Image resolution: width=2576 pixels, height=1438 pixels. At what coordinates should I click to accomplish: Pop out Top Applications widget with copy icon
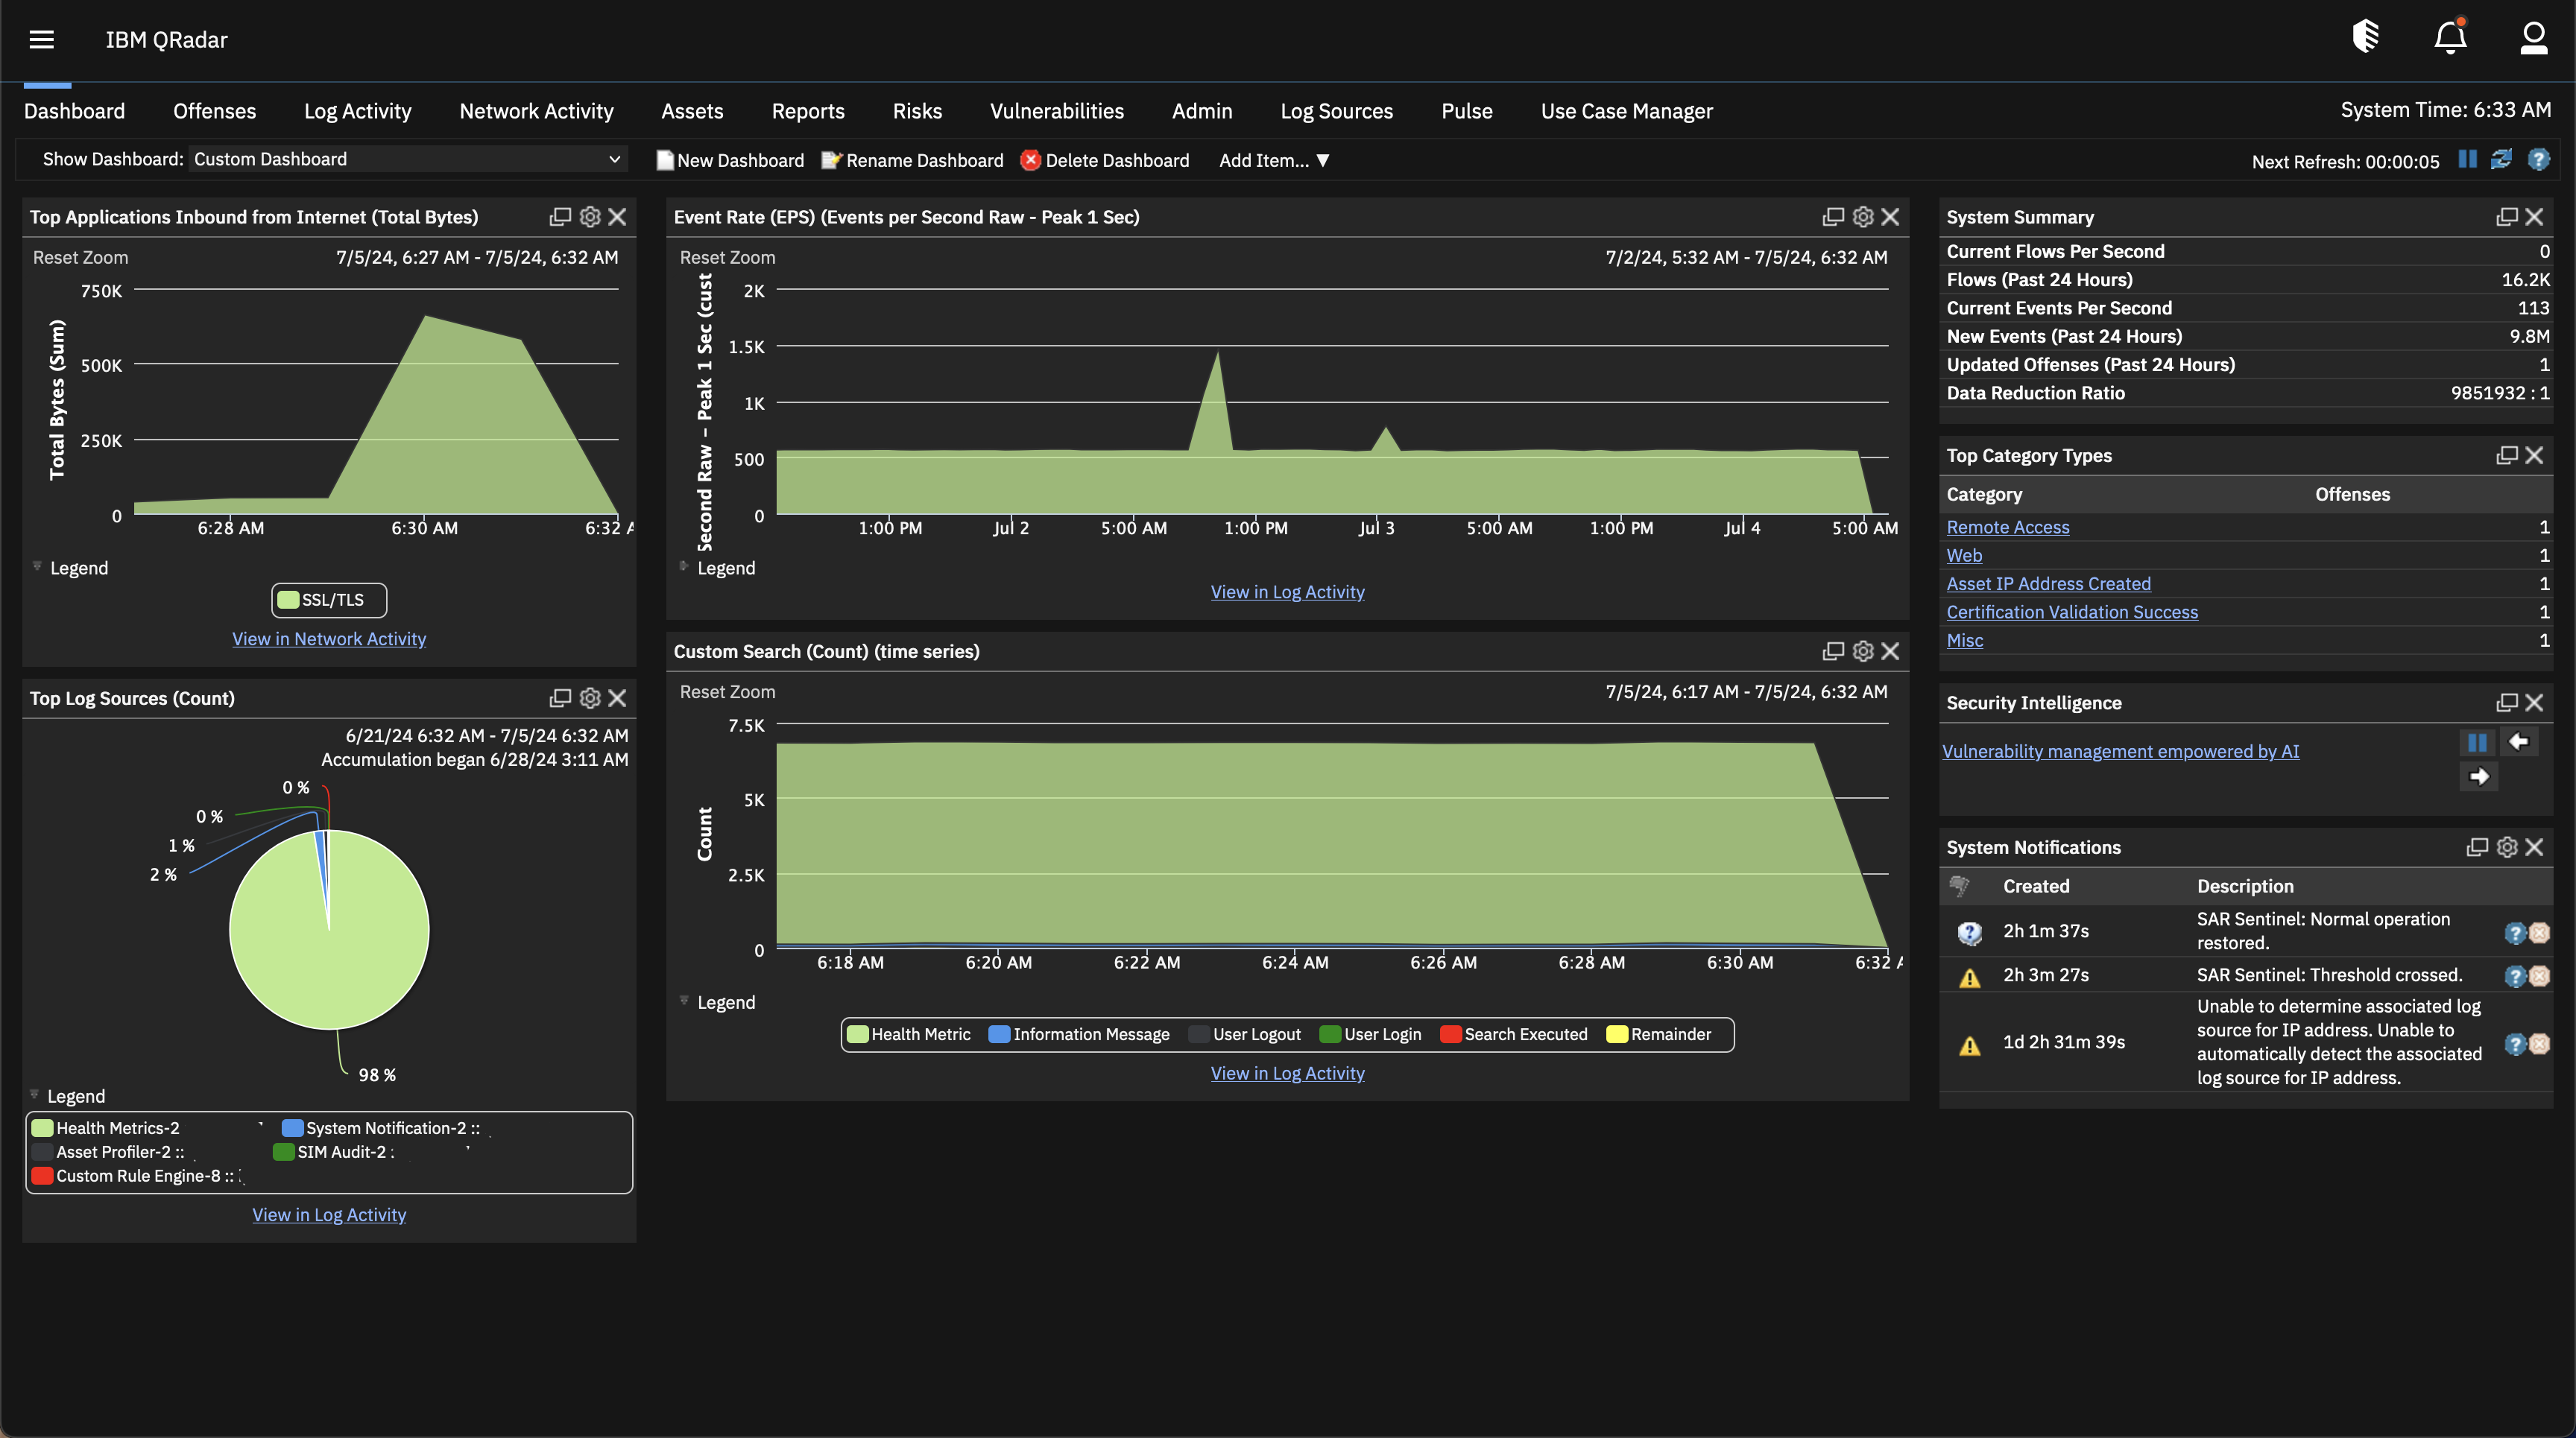560,217
